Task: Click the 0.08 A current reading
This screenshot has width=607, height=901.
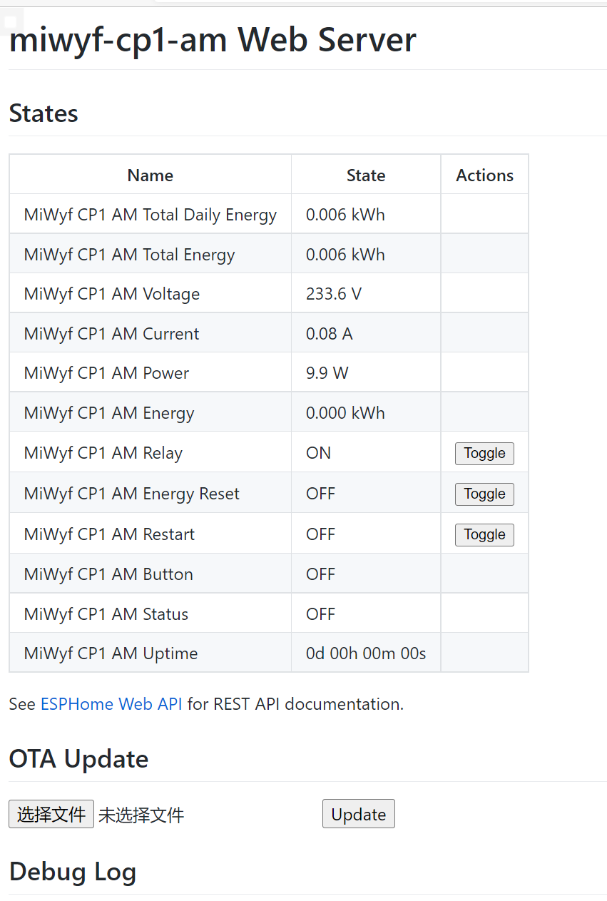Action: (329, 334)
